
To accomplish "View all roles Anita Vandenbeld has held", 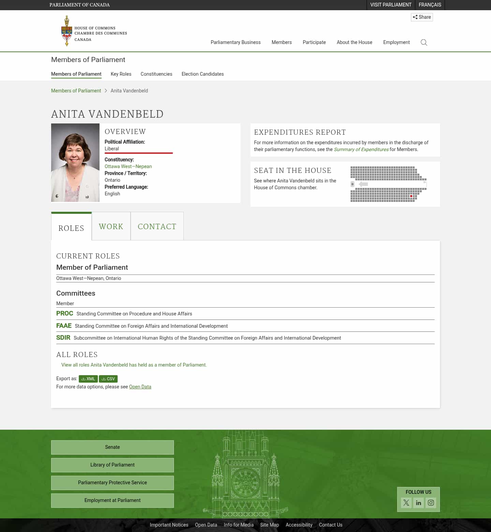I will tap(134, 365).
